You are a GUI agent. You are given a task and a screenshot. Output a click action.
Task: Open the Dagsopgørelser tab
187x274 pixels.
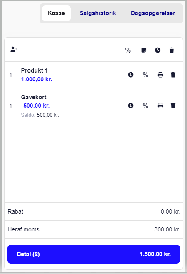click(153, 13)
